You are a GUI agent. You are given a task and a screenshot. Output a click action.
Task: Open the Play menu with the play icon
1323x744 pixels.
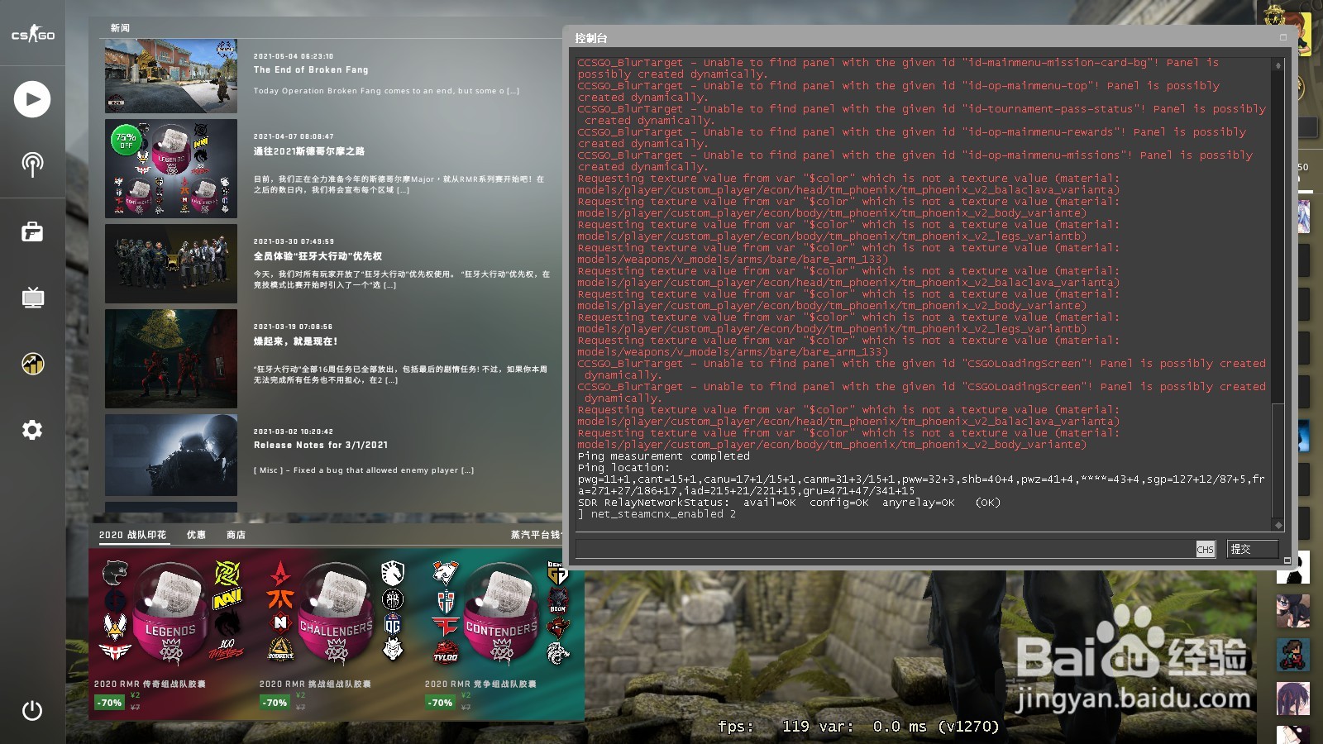pos(32,99)
